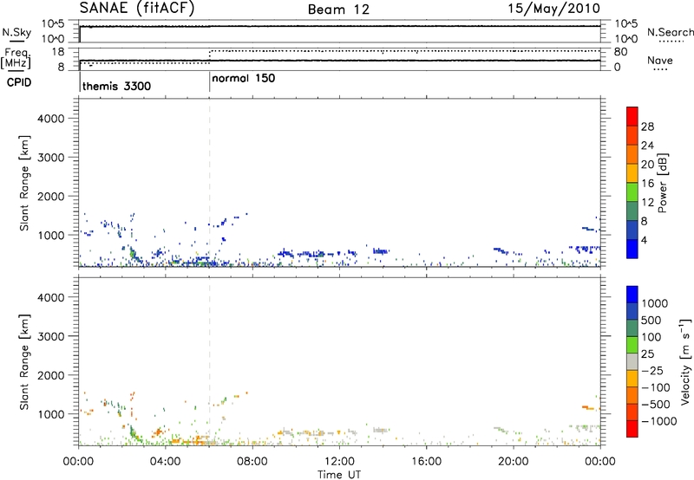
Task: Click the '-25' tick on Velocity scale
Action: point(652,371)
